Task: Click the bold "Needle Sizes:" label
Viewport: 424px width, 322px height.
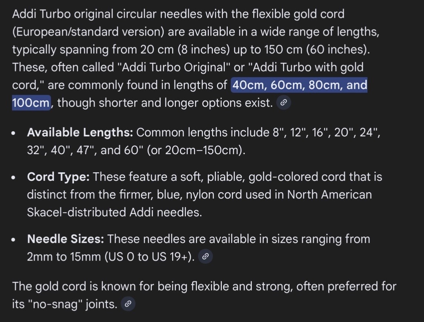Action: pyautogui.click(x=66, y=239)
